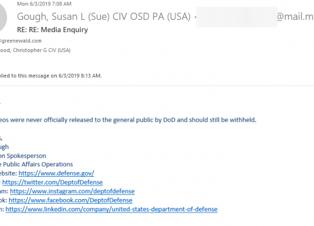Viewport: 314px width, 226px height.
Task: Click the redacted email address box
Action: pyautogui.click(x=237, y=17)
